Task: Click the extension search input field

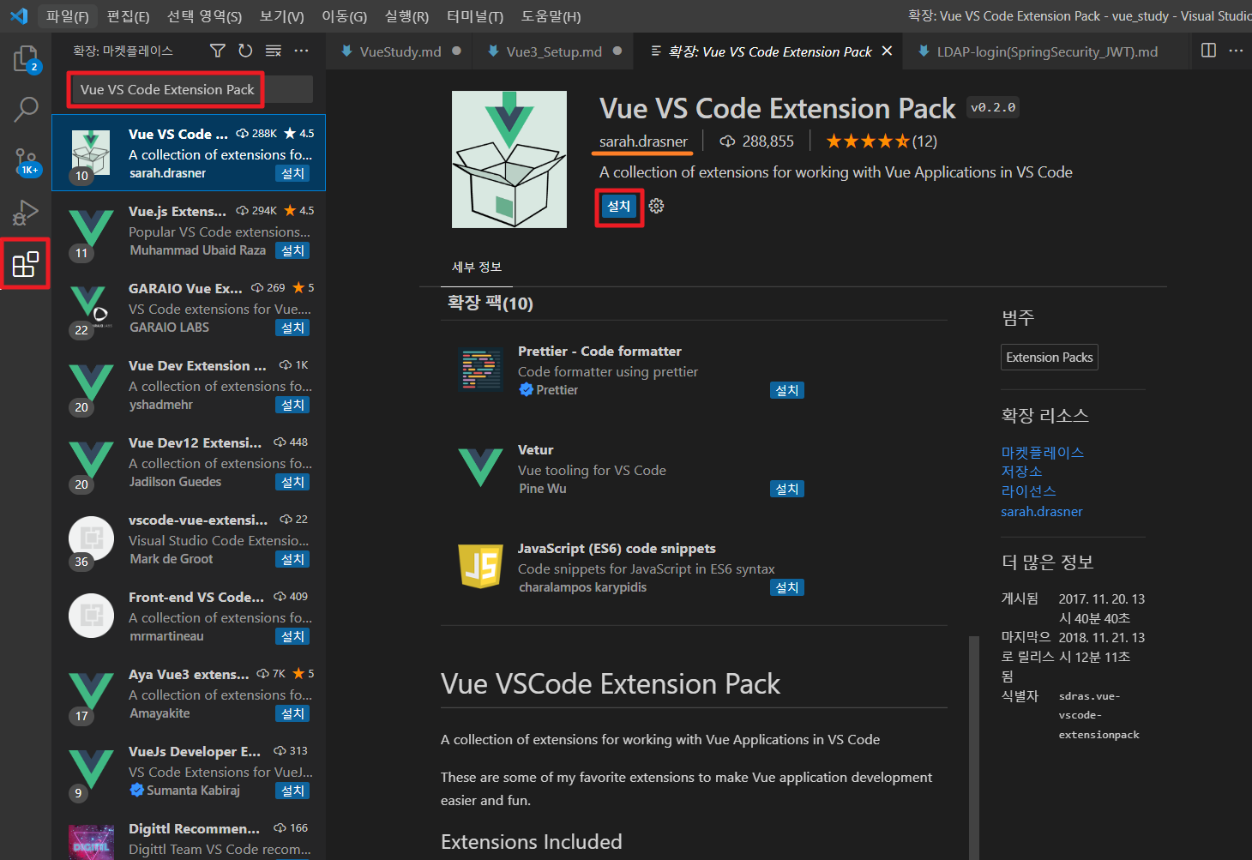Action: click(190, 89)
